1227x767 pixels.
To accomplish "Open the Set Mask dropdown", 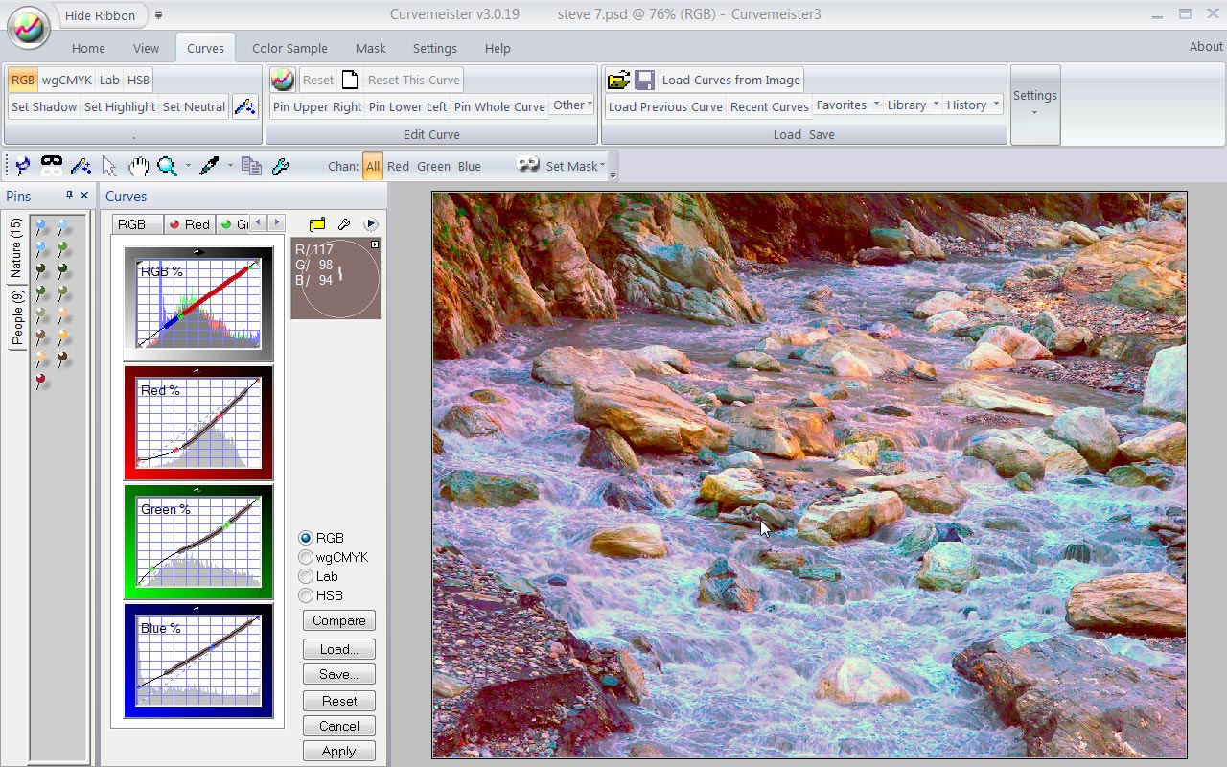I will 575,166.
